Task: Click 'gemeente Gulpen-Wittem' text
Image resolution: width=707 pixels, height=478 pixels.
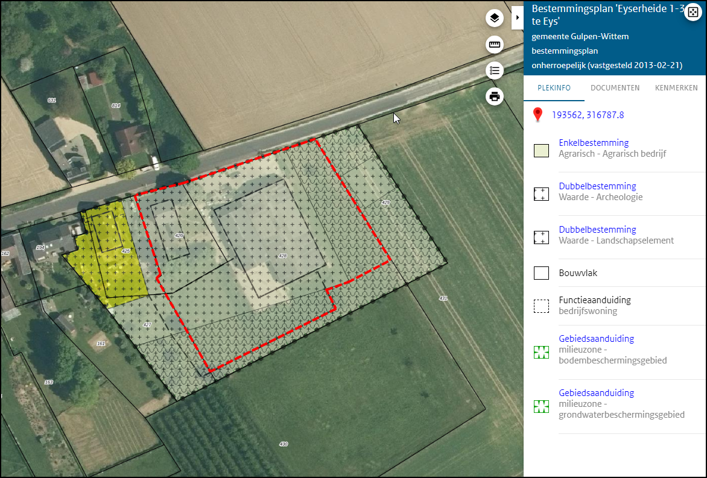Action: [580, 37]
